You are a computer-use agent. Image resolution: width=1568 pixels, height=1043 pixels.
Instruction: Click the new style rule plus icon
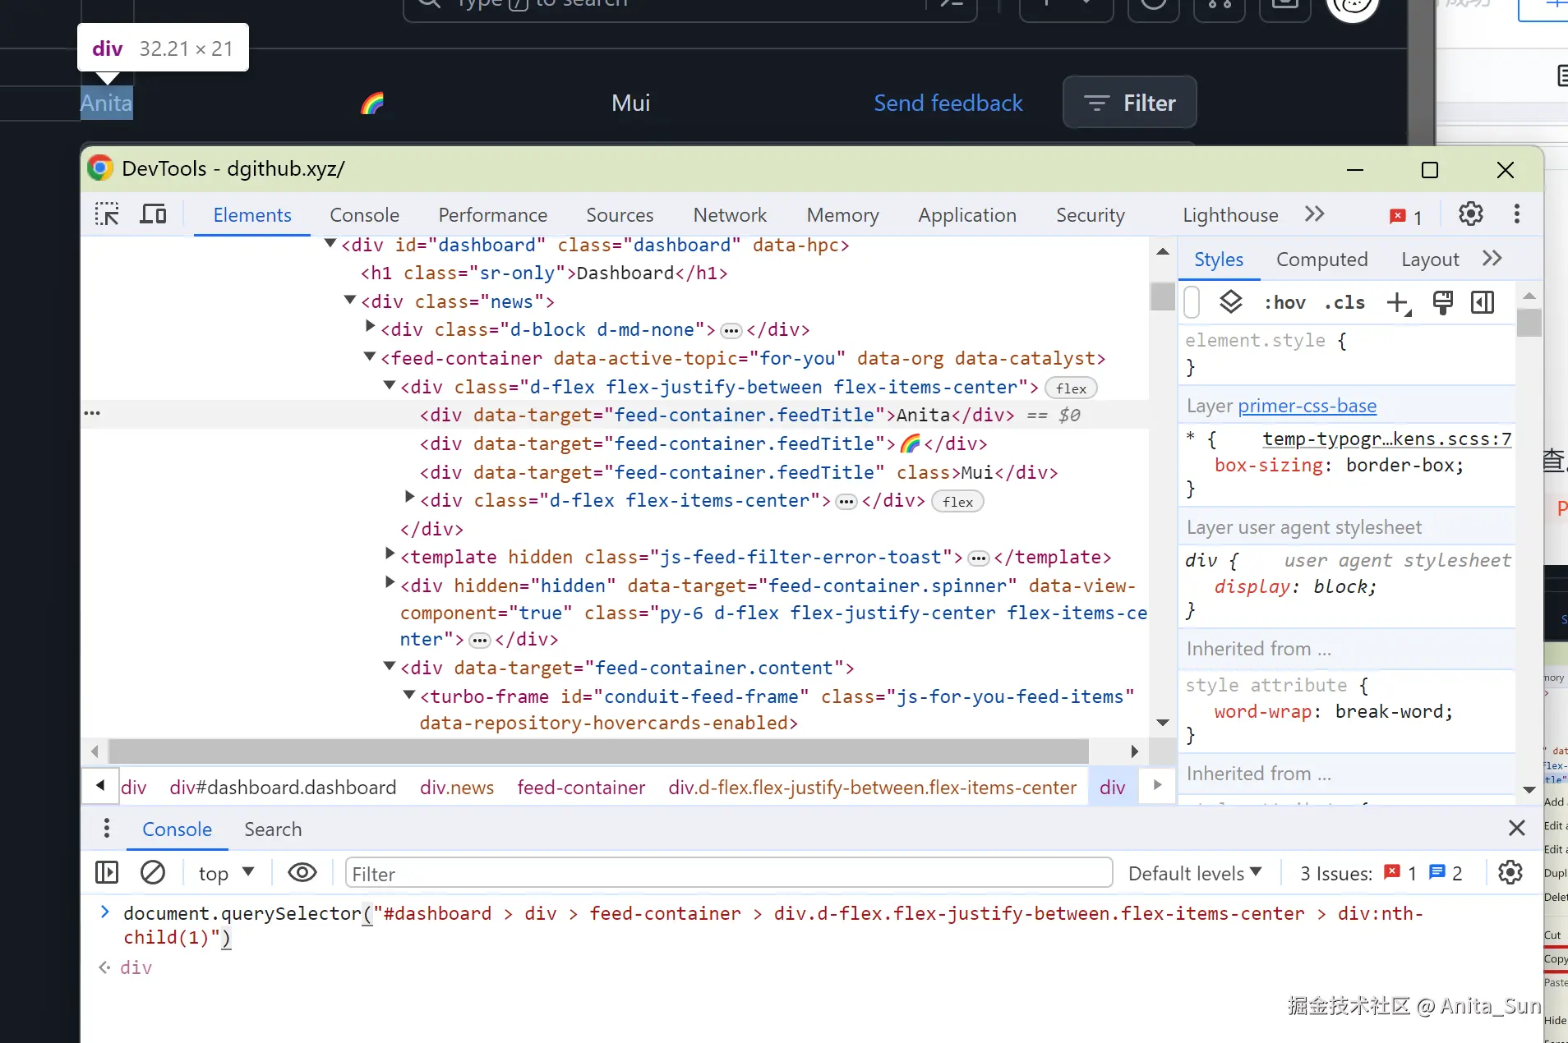click(x=1397, y=303)
